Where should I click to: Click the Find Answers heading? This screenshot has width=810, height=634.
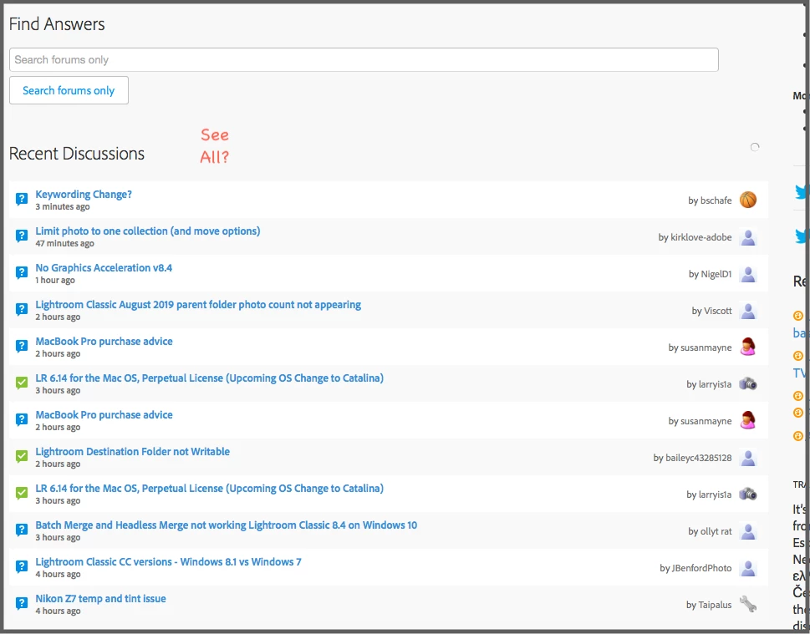[57, 24]
